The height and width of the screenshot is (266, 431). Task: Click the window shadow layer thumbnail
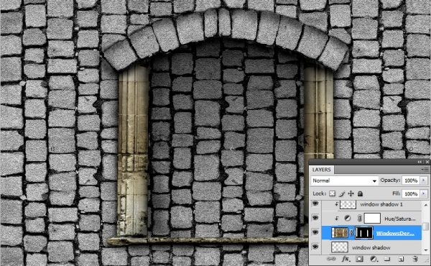coord(340,247)
